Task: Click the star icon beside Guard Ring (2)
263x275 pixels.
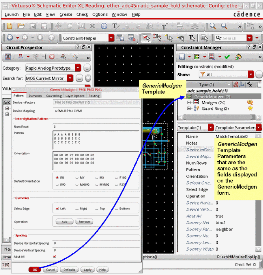Action: (x=250, y=108)
